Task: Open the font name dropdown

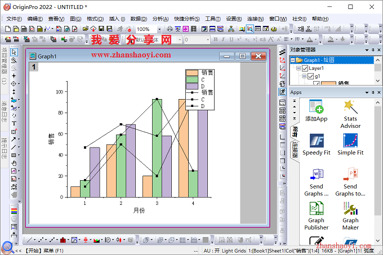Action: pos(180,39)
